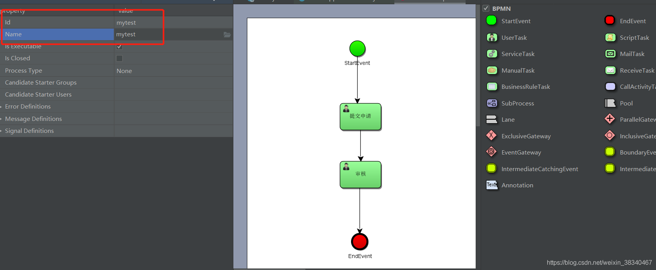Image resolution: width=656 pixels, height=270 pixels.
Task: Pick the BusinessRuleTask palette icon
Action: [x=492, y=87]
